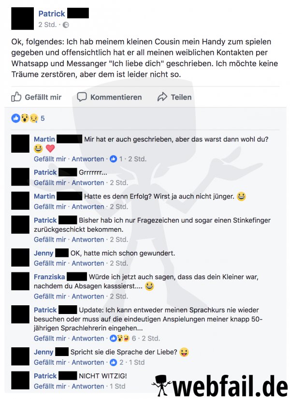Click the speech bubble Kommentieren icon
The image size is (290, 399).
82,97
